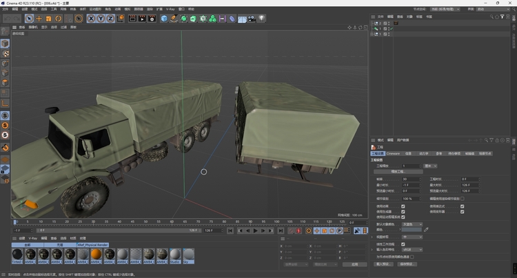517x278 pixels.
Task: Activate the orange Scale tool
Action: click(48, 19)
